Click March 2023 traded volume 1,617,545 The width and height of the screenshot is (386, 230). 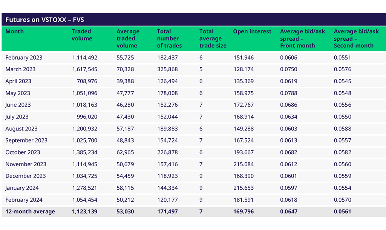84,69
